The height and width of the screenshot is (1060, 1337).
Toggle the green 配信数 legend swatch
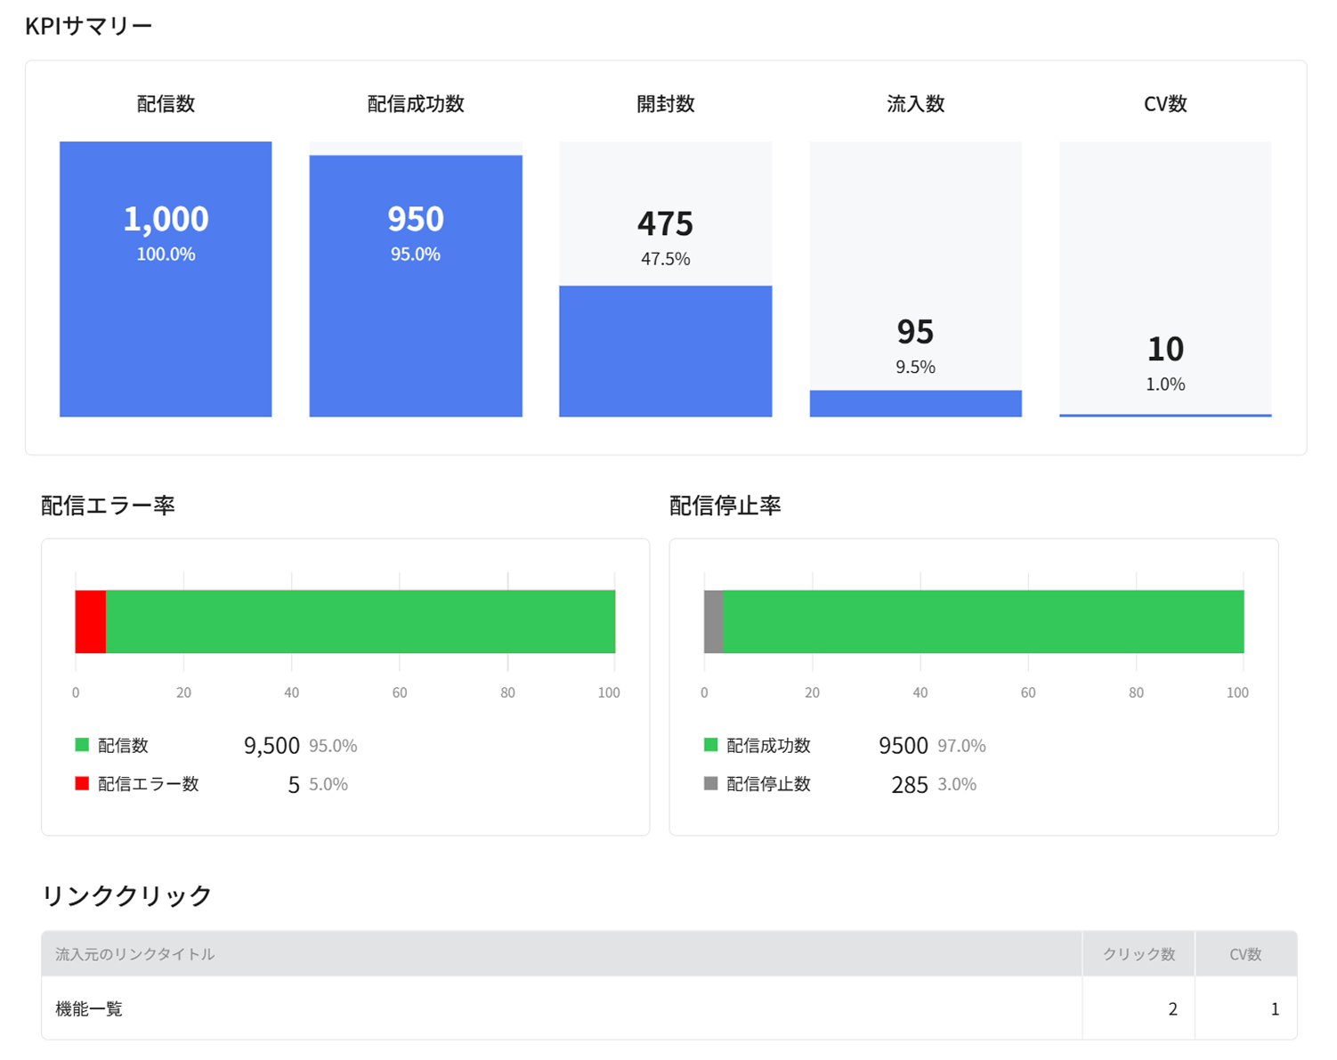point(82,745)
